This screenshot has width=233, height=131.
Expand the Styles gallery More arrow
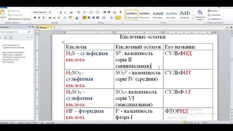[193, 19]
